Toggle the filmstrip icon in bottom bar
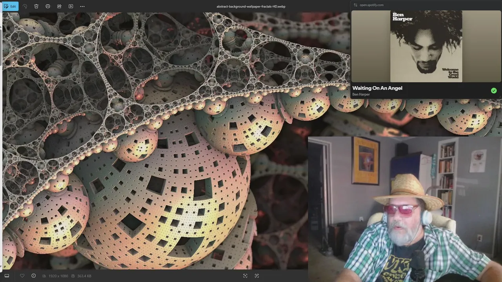The image size is (502, 282). [7, 276]
